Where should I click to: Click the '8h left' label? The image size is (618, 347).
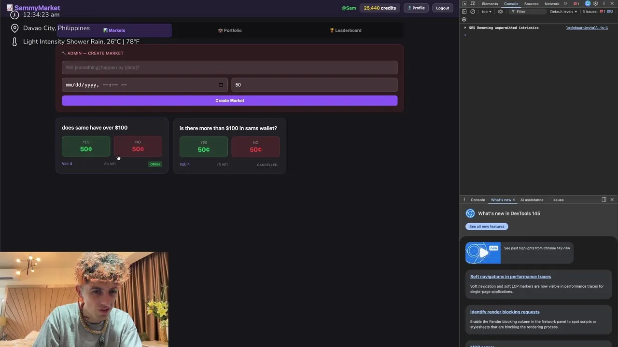coord(110,164)
